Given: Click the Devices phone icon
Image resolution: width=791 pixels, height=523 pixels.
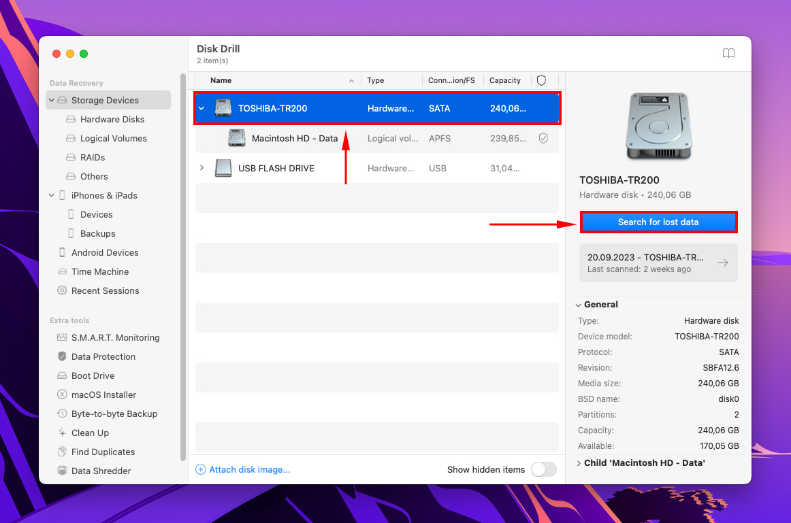Looking at the screenshot, I should (x=71, y=215).
